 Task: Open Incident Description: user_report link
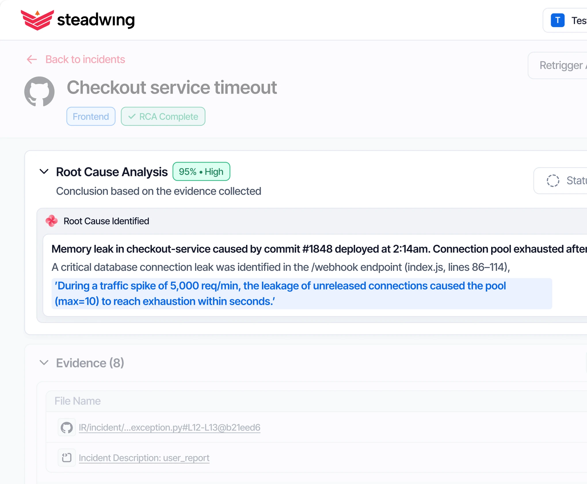[144, 458]
